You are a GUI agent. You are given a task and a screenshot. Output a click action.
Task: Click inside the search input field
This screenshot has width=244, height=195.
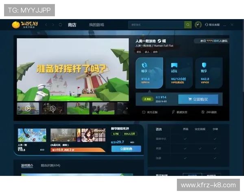click(x=156, y=25)
